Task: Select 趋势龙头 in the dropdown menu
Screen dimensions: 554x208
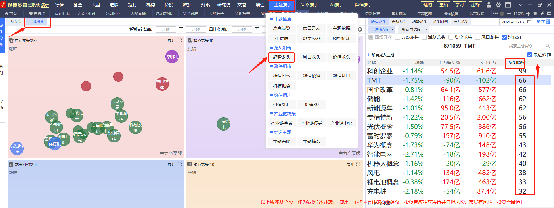Action: [281, 57]
